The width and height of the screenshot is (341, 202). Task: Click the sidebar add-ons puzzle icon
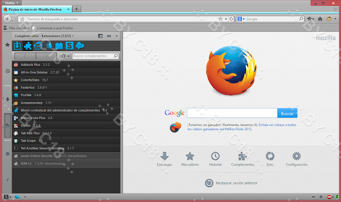click(x=7, y=125)
